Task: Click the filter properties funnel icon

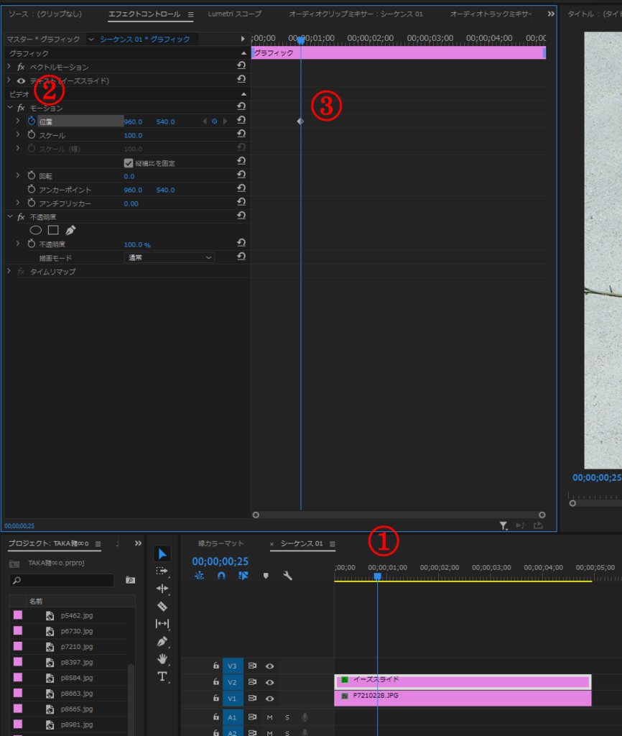Action: pos(503,525)
